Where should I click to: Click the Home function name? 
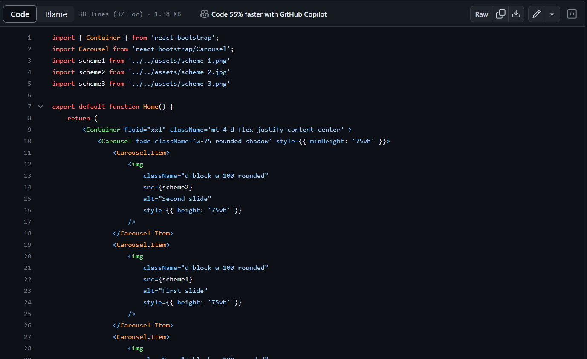[x=150, y=107]
